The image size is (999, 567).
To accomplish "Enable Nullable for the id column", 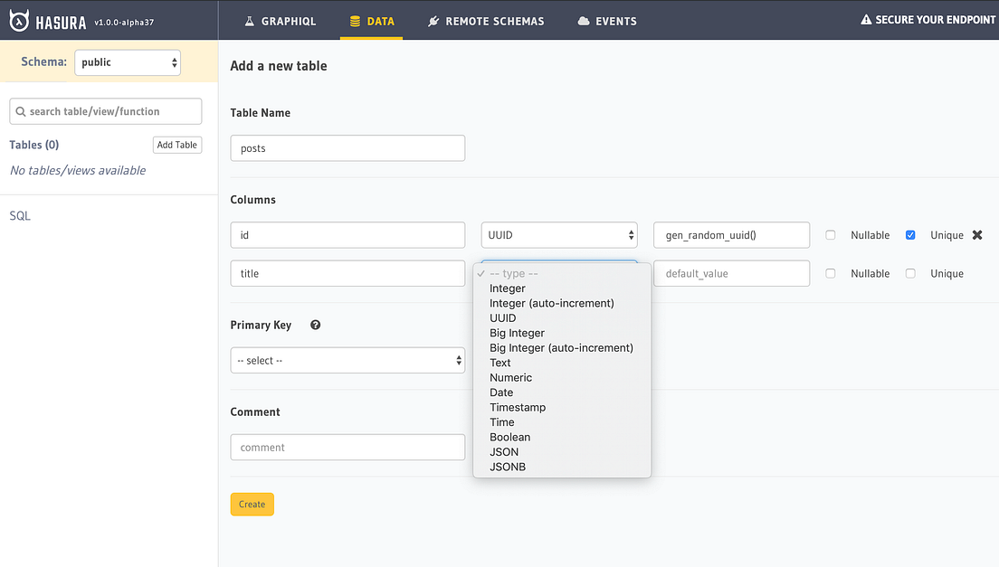I will 831,234.
